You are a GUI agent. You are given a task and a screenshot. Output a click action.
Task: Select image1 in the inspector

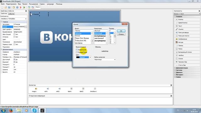coord(34,90)
